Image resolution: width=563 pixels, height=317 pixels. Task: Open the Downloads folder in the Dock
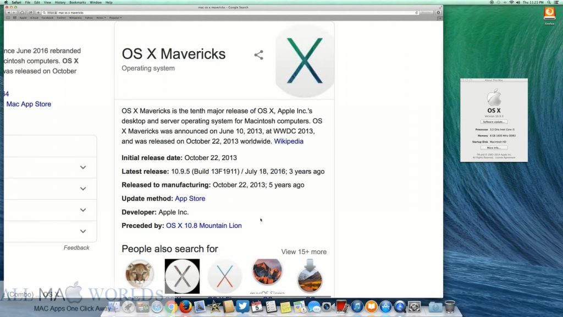pyautogui.click(x=435, y=307)
